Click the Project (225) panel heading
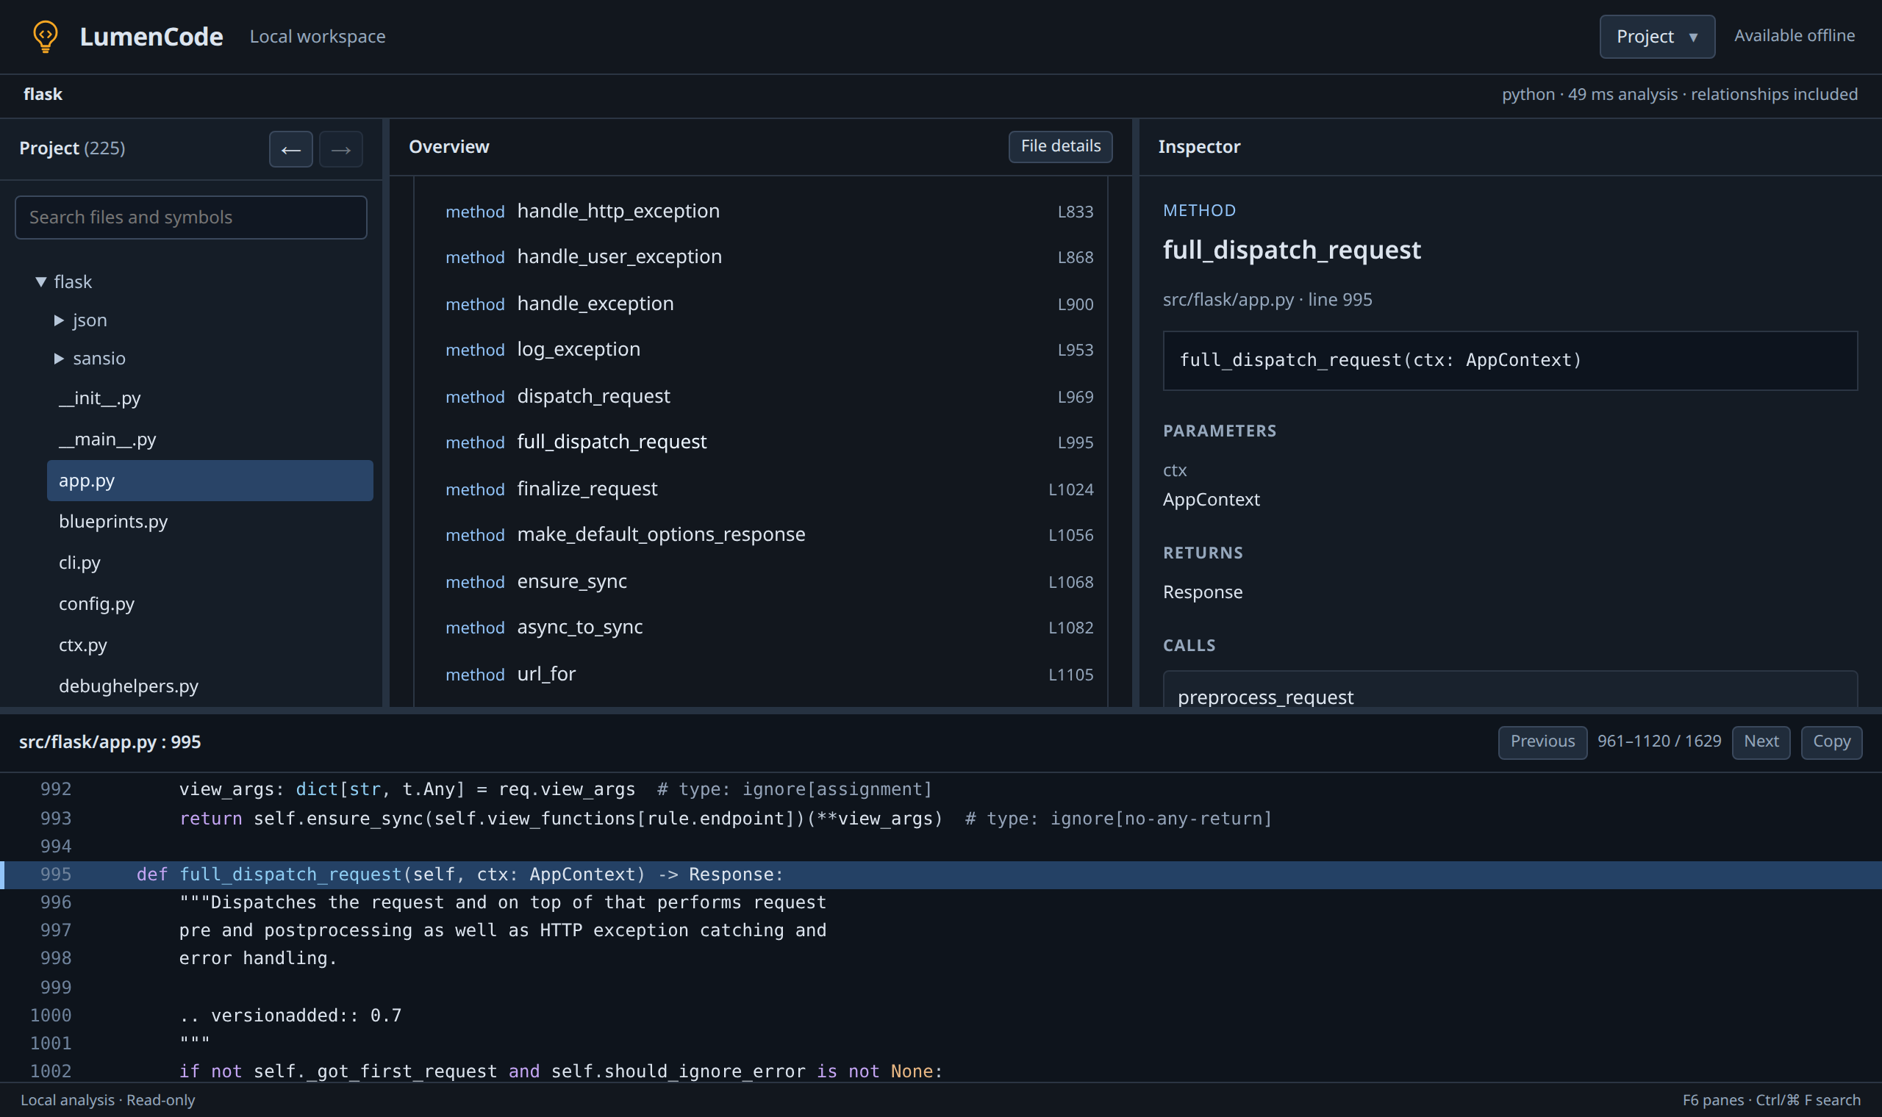 (x=72, y=148)
